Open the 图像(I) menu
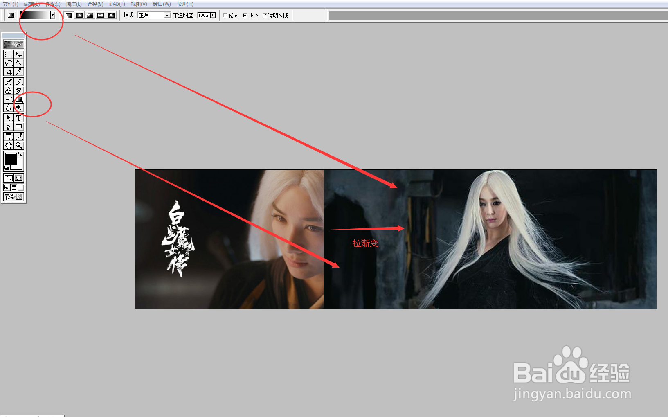 click(53, 4)
